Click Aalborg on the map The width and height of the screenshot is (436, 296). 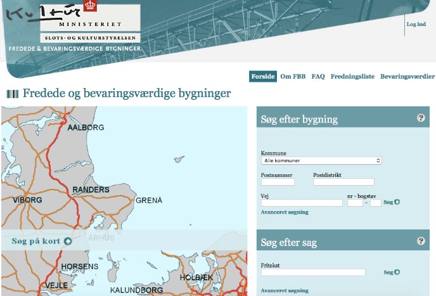[86, 127]
